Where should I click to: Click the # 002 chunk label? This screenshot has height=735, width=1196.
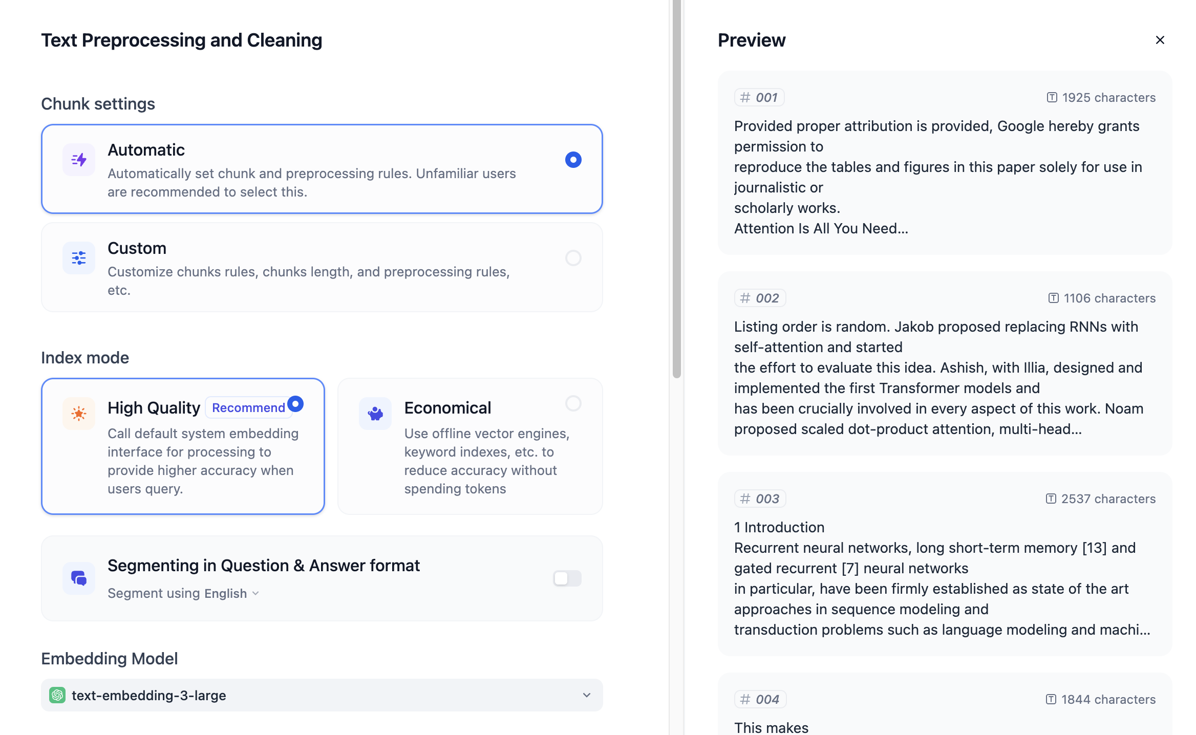click(760, 298)
